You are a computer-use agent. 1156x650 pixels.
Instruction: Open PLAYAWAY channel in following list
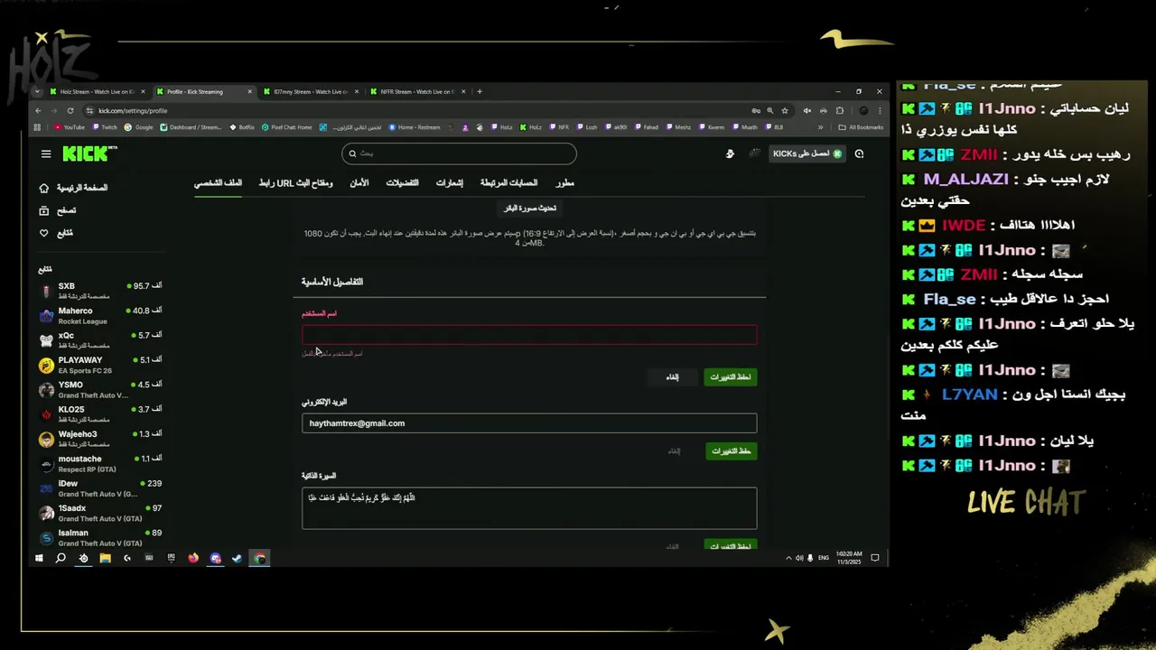click(100, 365)
